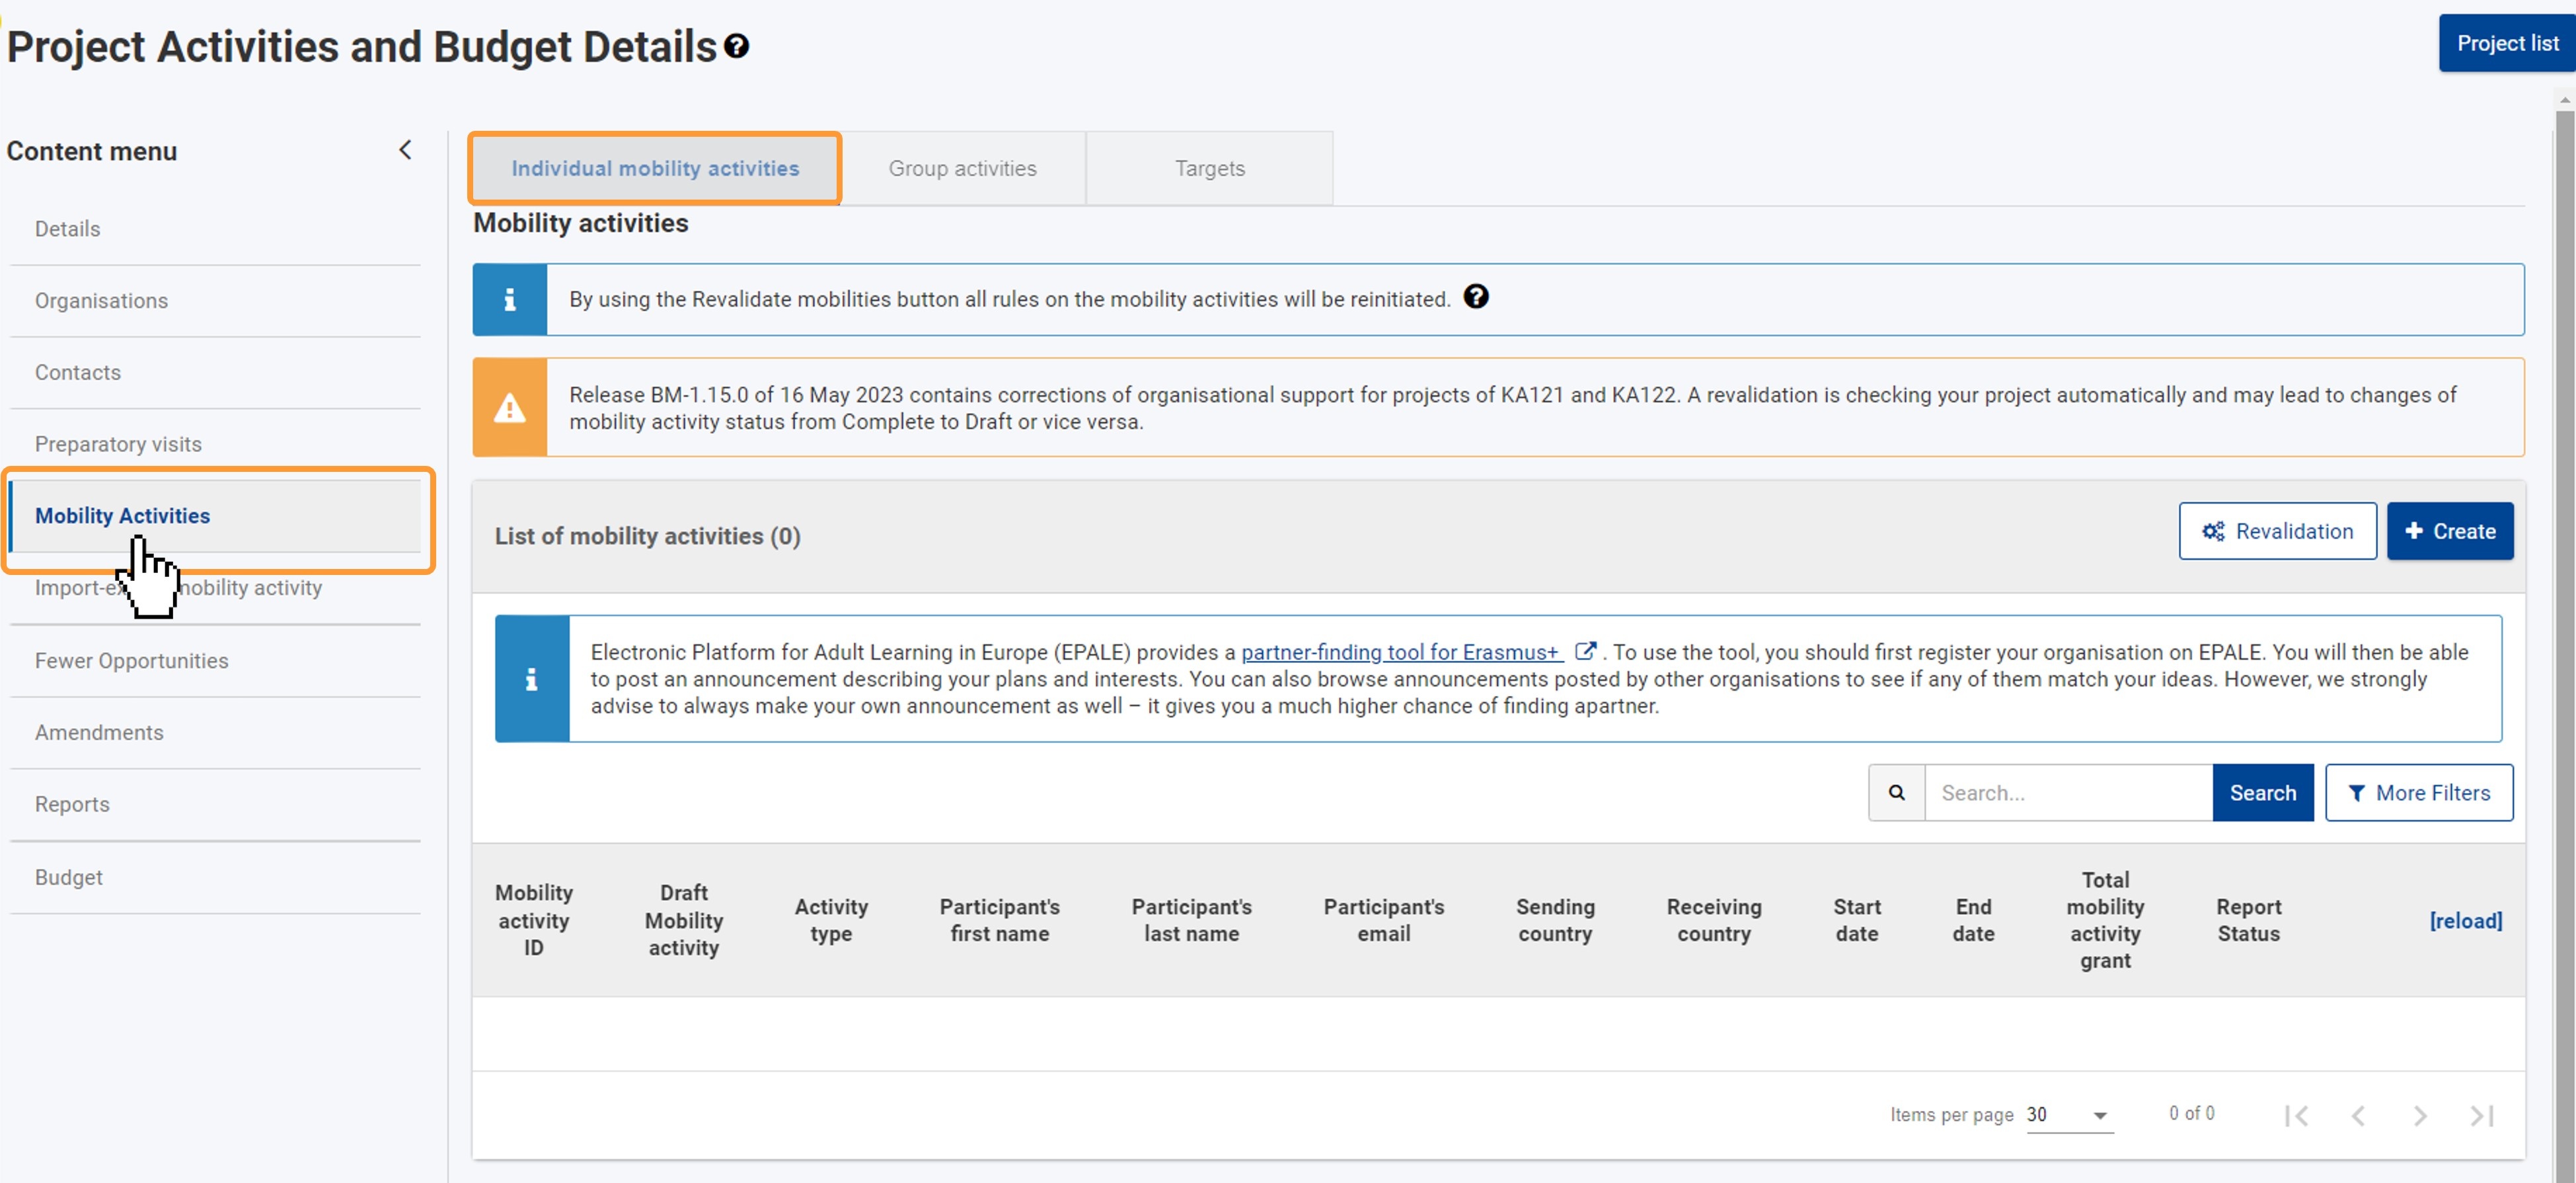The width and height of the screenshot is (2576, 1183).
Task: Open Fewer Opportunities menu item
Action: (215, 661)
